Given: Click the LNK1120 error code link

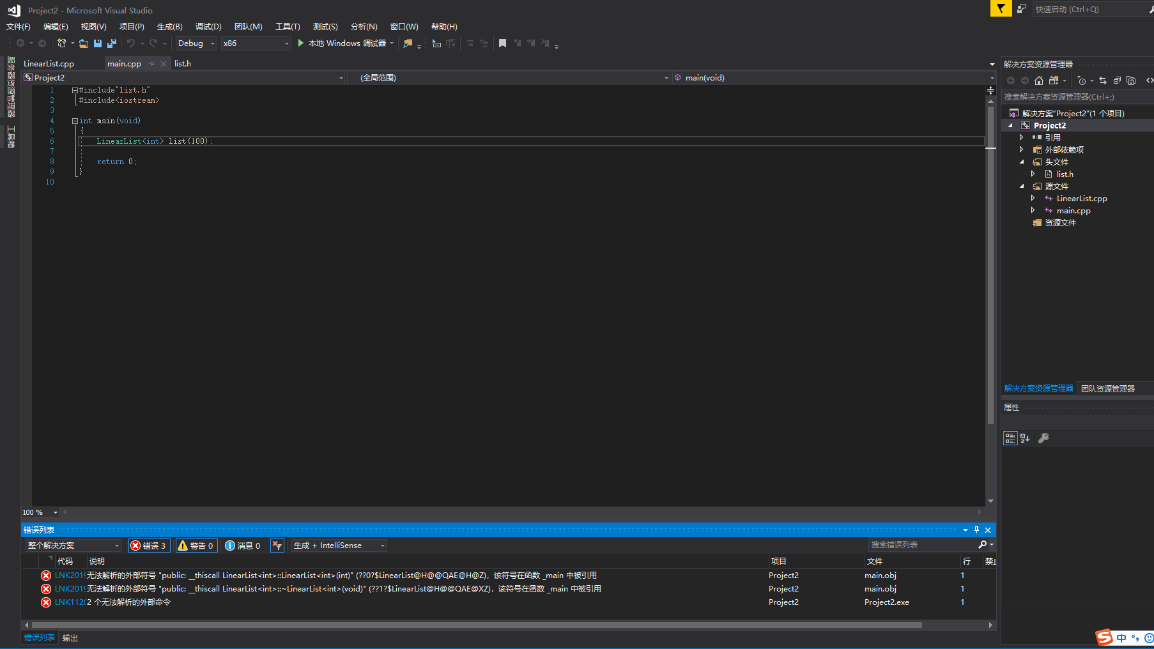Looking at the screenshot, I should pos(70,602).
